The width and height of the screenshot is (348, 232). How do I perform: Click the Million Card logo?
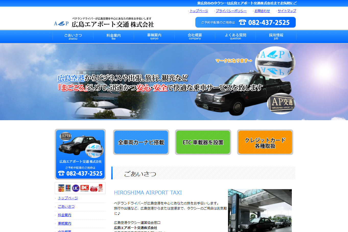[93, 188]
